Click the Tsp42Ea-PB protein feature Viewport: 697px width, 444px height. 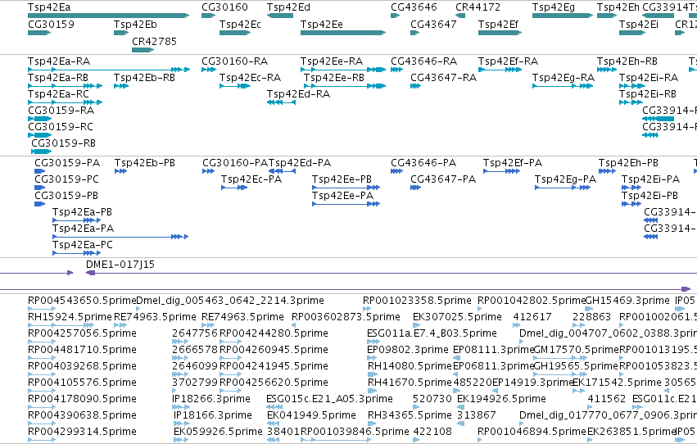click(76, 221)
